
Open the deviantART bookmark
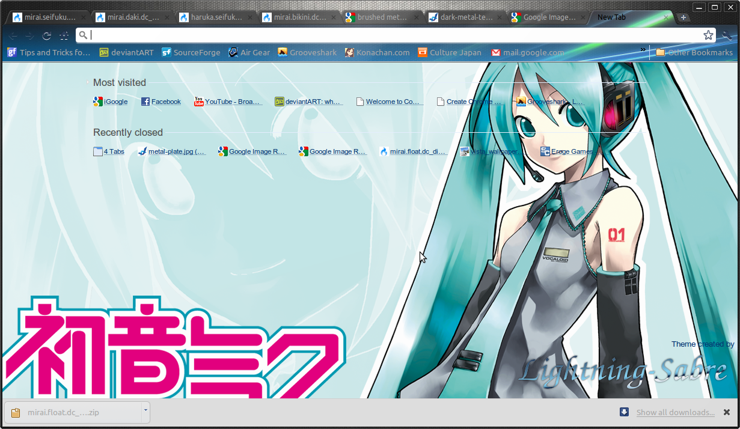[127, 52]
